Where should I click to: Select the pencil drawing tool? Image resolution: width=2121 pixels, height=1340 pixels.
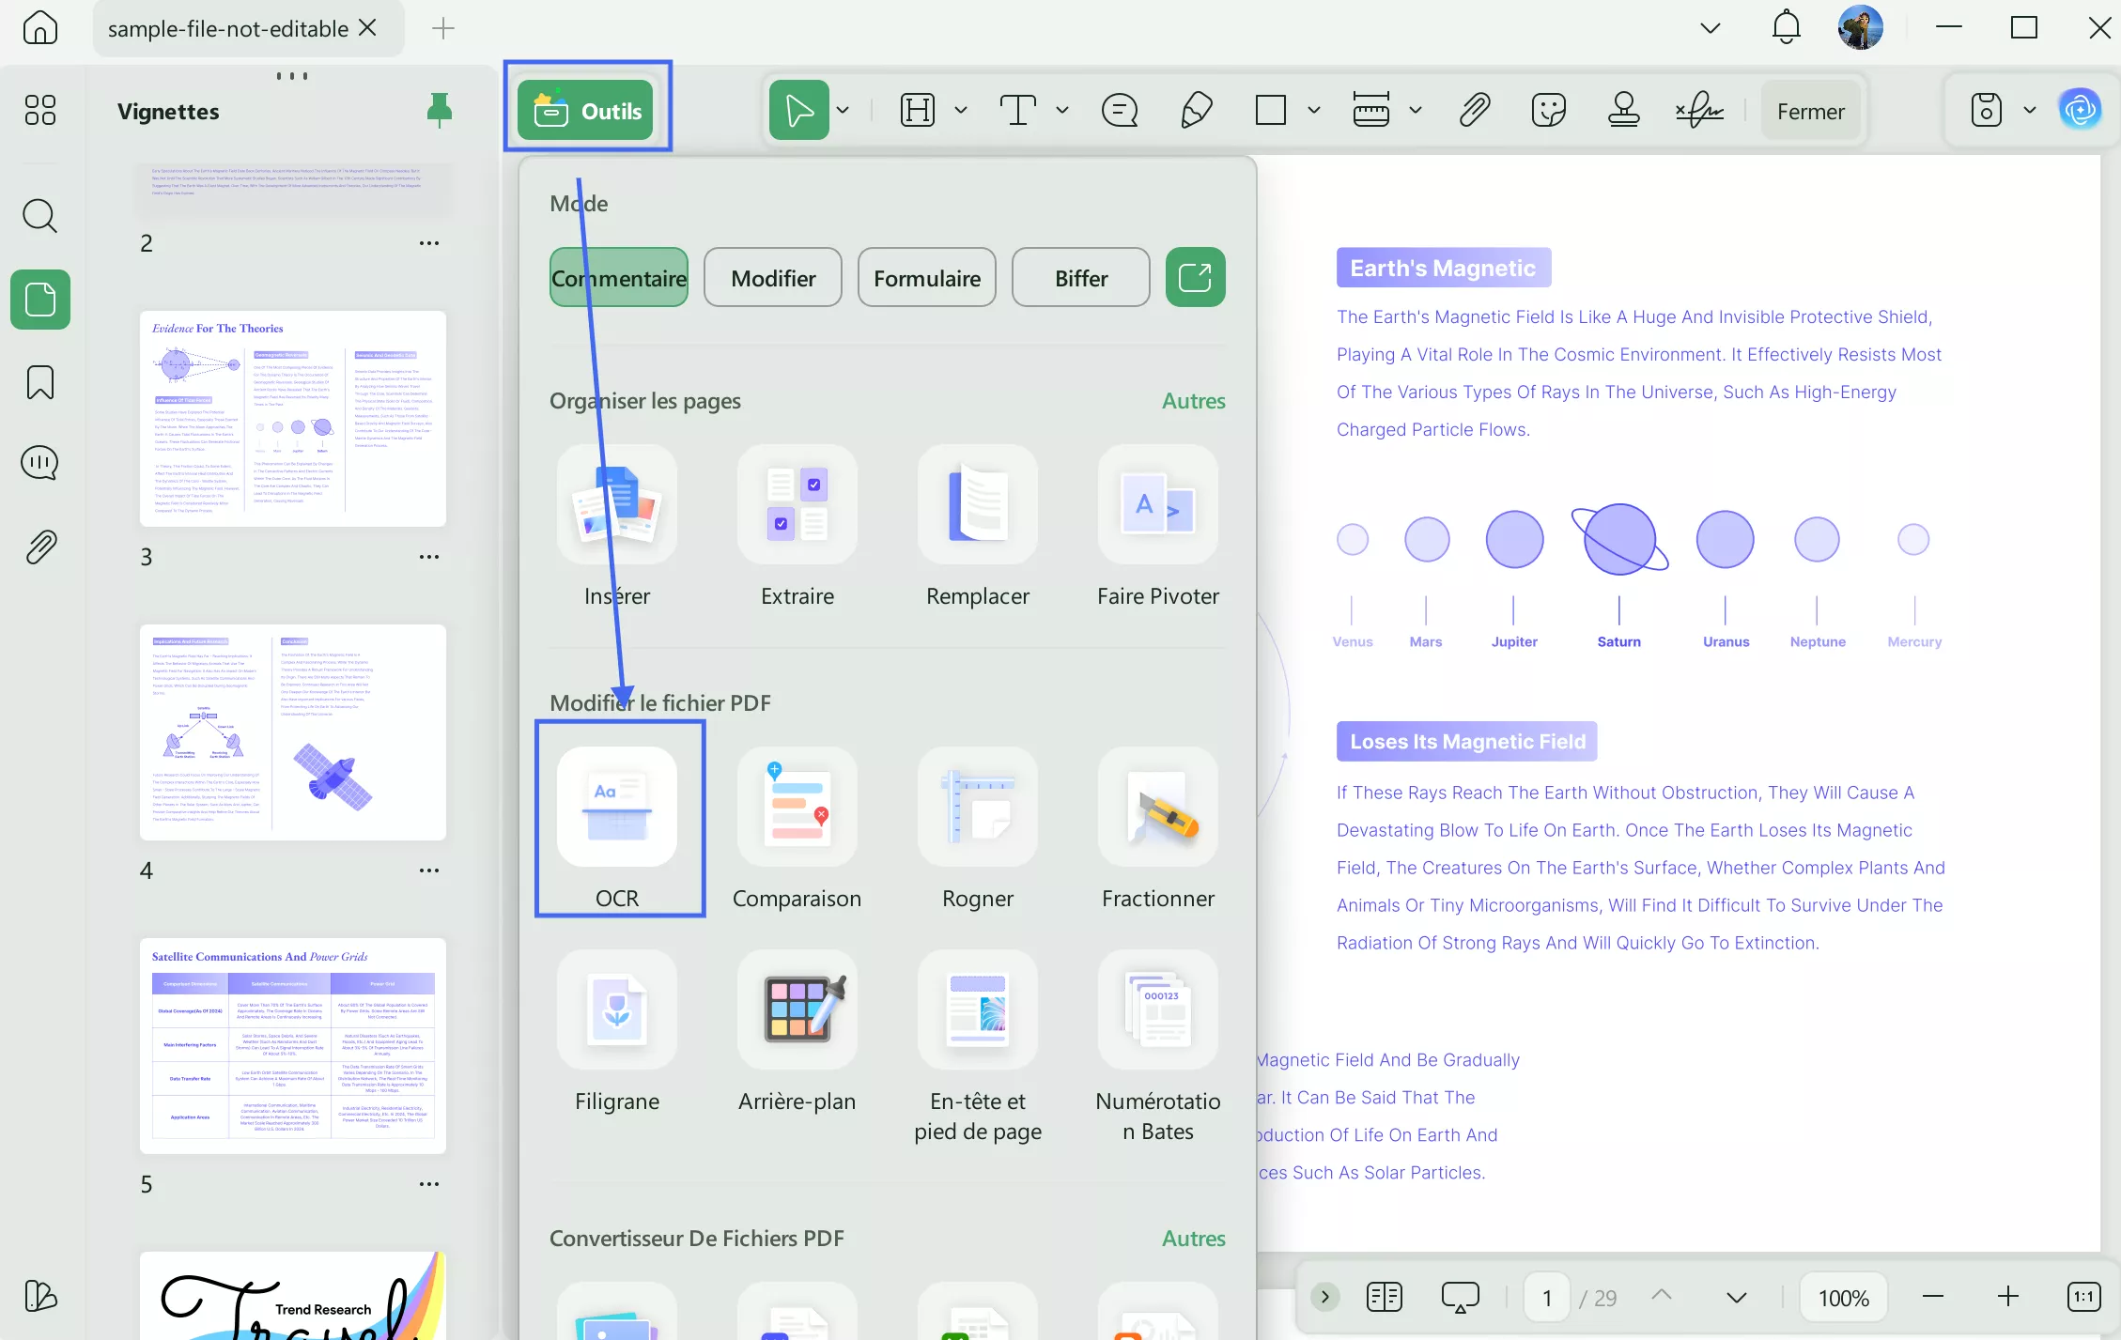(1196, 110)
